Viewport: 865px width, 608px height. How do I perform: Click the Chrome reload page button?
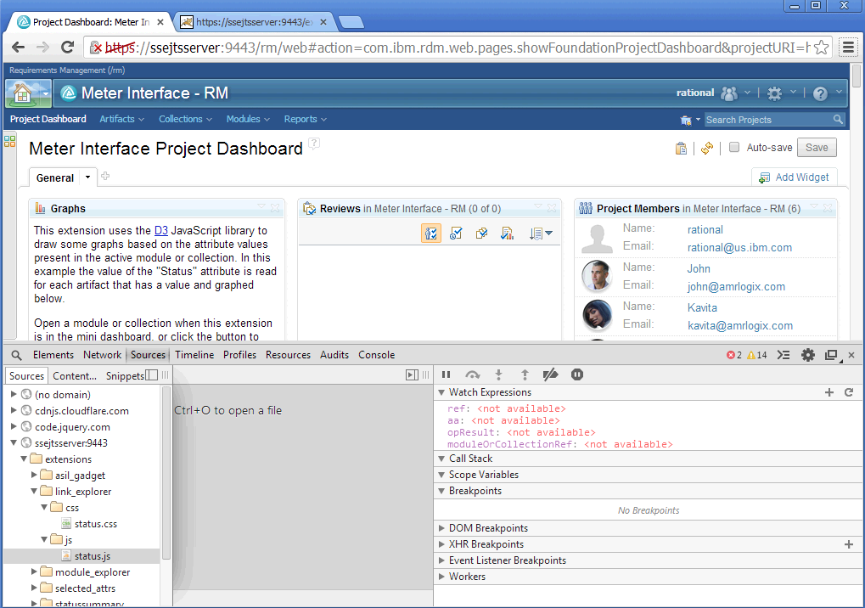68,48
